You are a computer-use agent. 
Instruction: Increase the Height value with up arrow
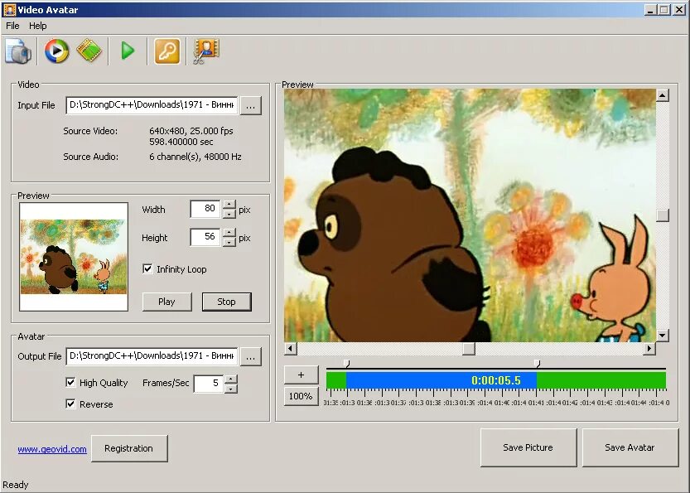pos(229,232)
